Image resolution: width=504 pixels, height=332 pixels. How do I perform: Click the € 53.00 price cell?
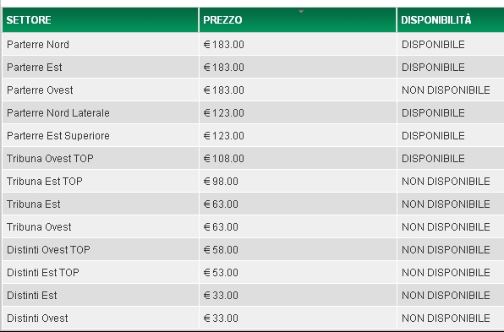point(298,273)
